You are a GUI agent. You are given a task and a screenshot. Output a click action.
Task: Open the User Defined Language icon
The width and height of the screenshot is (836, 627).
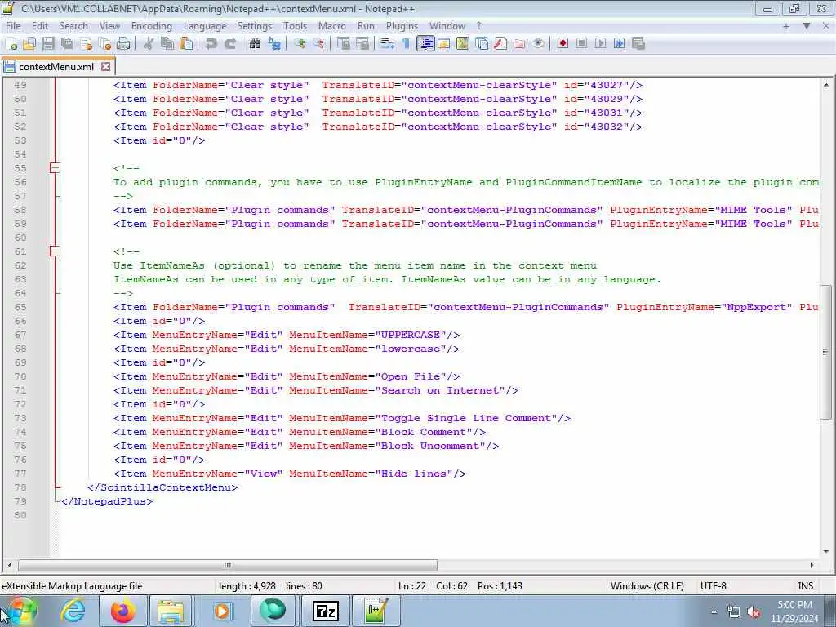(444, 44)
